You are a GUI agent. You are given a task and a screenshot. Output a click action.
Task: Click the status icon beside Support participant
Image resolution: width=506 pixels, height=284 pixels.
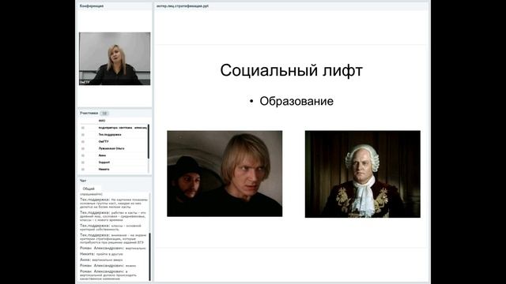83,163
